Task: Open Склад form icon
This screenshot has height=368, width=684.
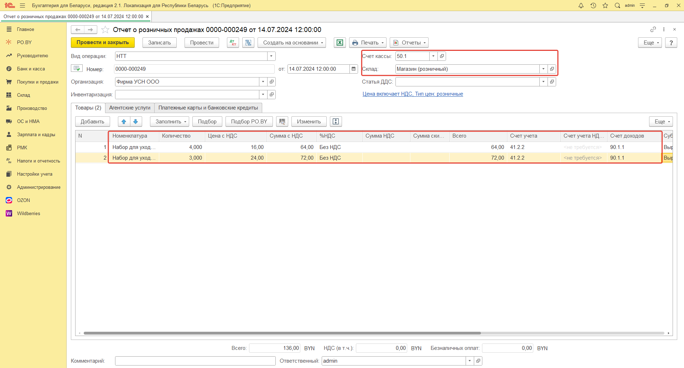Action: [x=552, y=69]
